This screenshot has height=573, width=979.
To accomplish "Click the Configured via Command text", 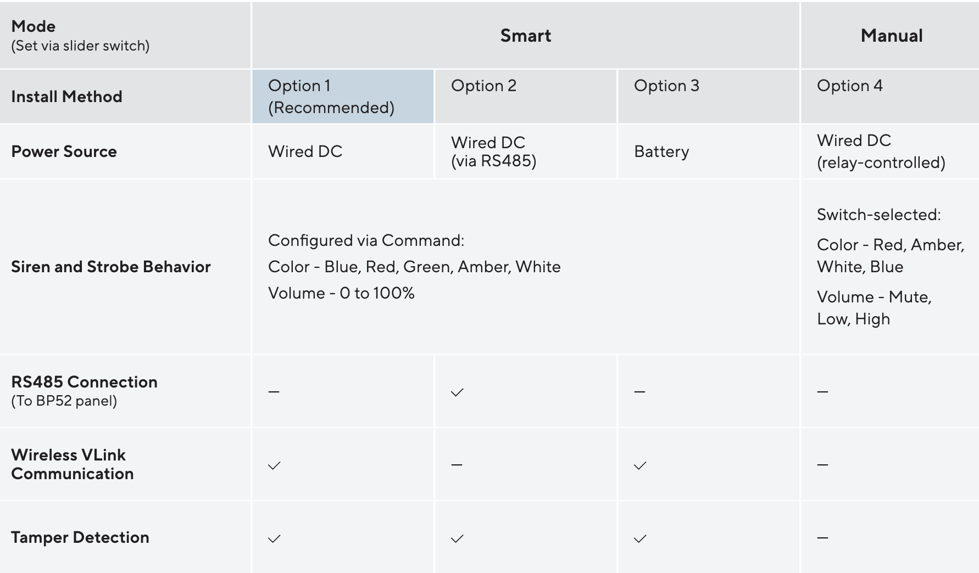I will [366, 240].
